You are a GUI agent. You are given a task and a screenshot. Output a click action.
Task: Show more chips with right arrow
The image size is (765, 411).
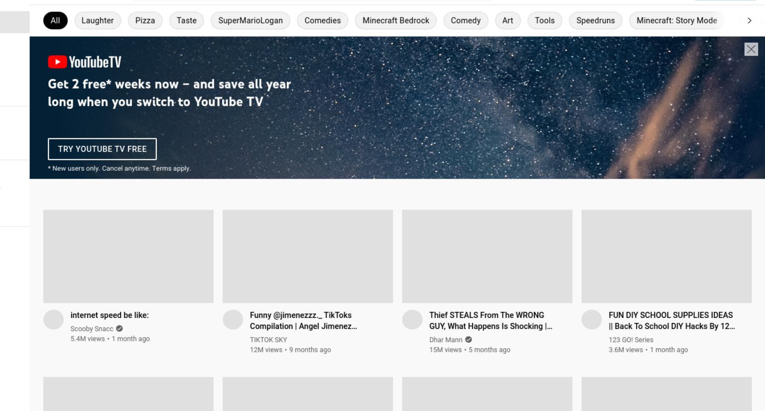pyautogui.click(x=749, y=20)
